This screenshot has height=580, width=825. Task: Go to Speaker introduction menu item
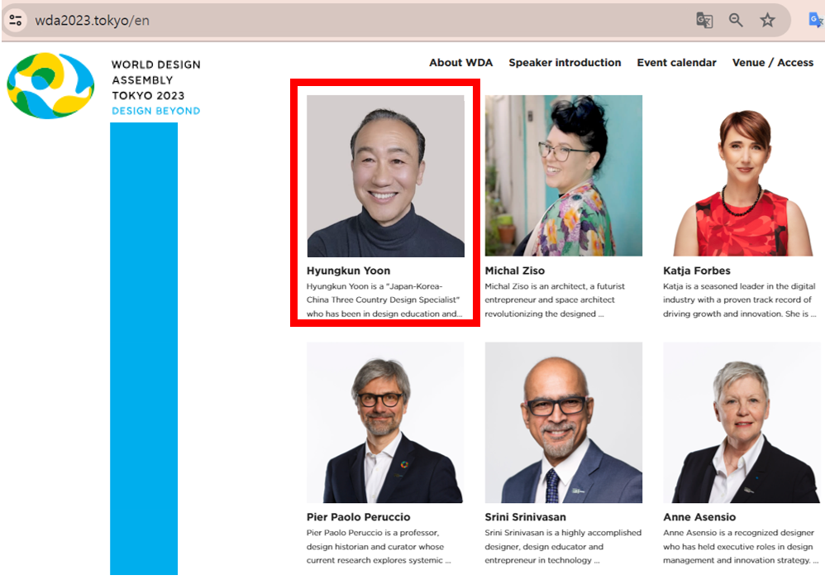[565, 63]
